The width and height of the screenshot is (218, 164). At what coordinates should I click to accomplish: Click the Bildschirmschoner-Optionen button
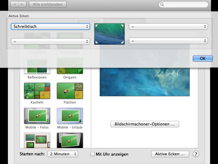tap(145, 124)
